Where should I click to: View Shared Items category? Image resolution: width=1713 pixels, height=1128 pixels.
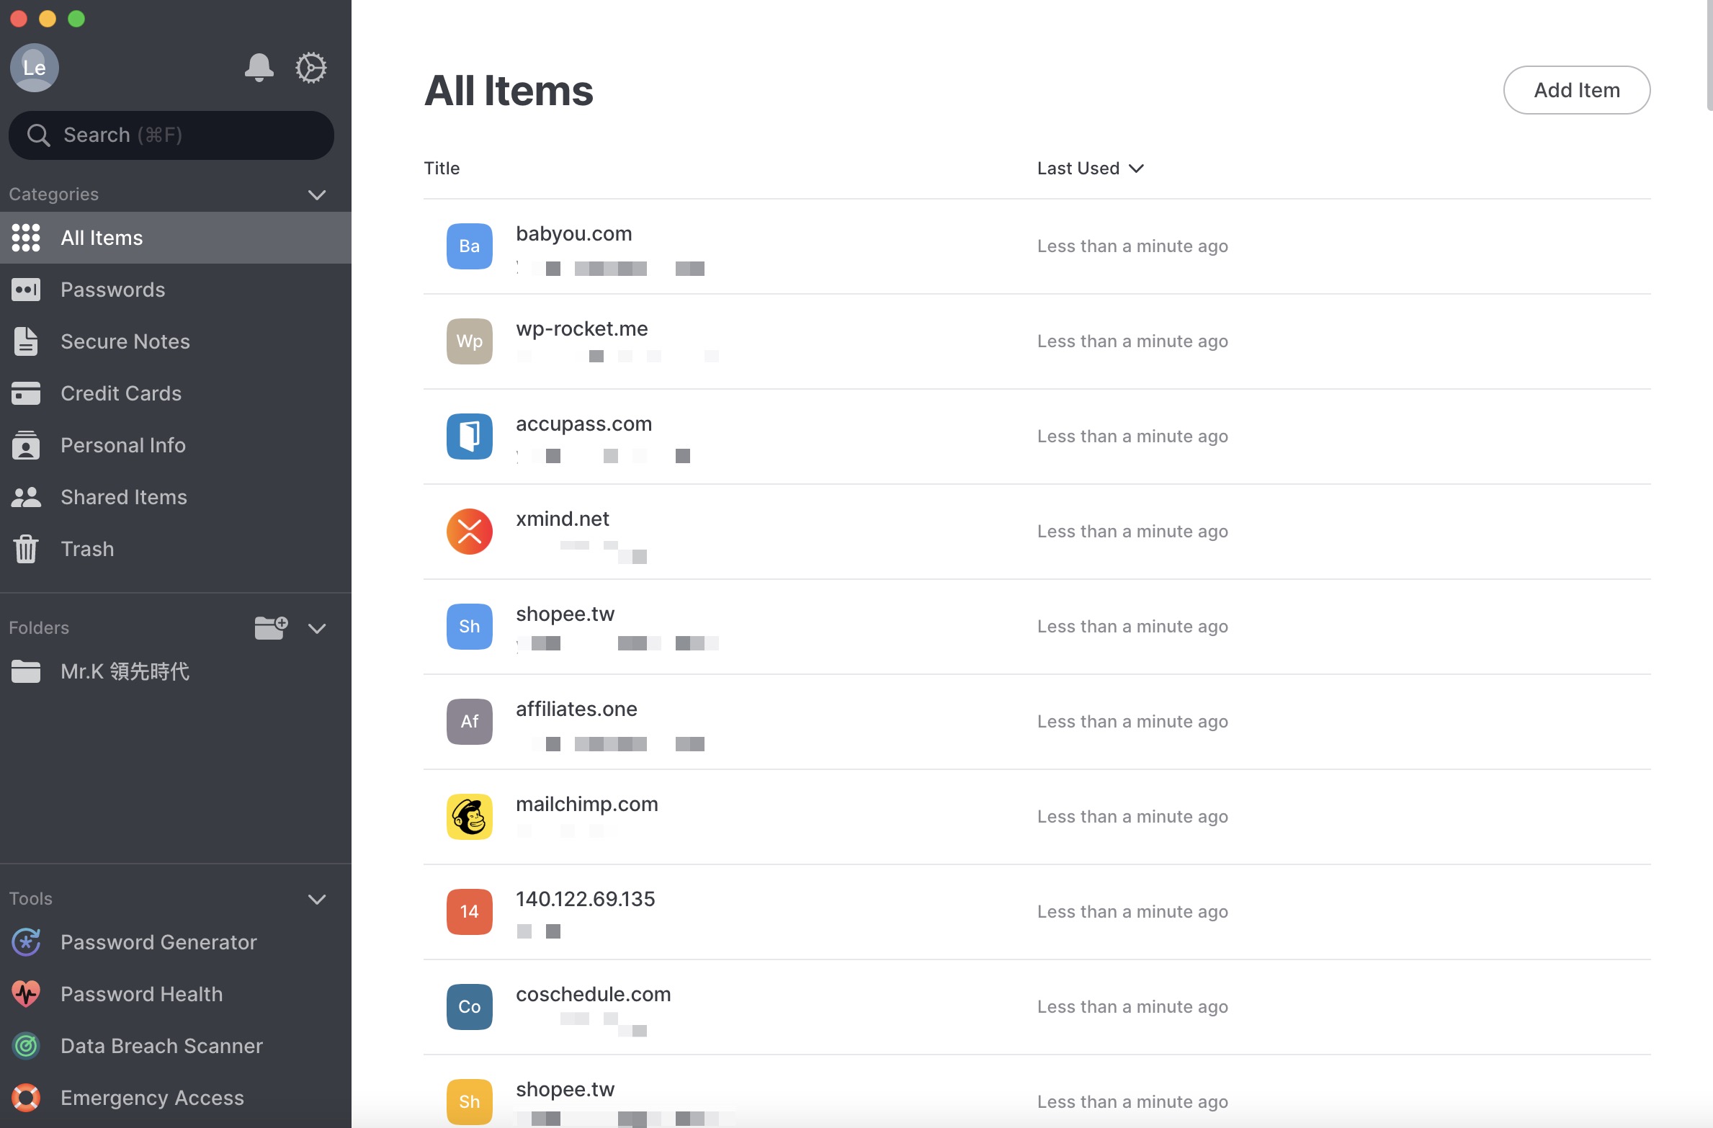tap(176, 497)
